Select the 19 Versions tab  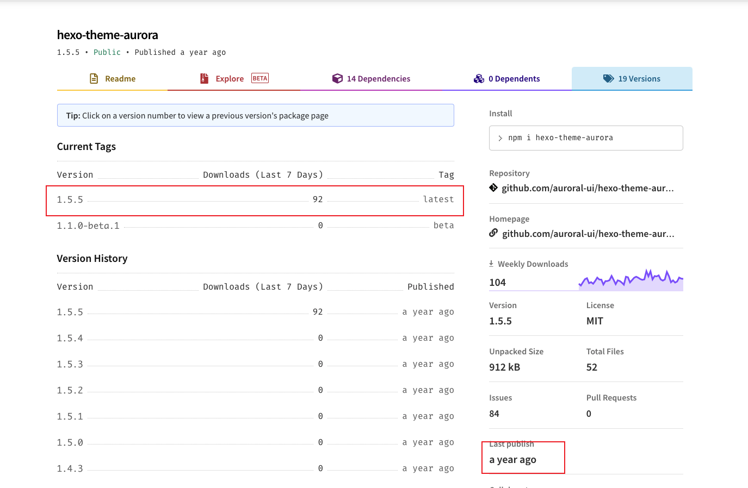pos(632,79)
